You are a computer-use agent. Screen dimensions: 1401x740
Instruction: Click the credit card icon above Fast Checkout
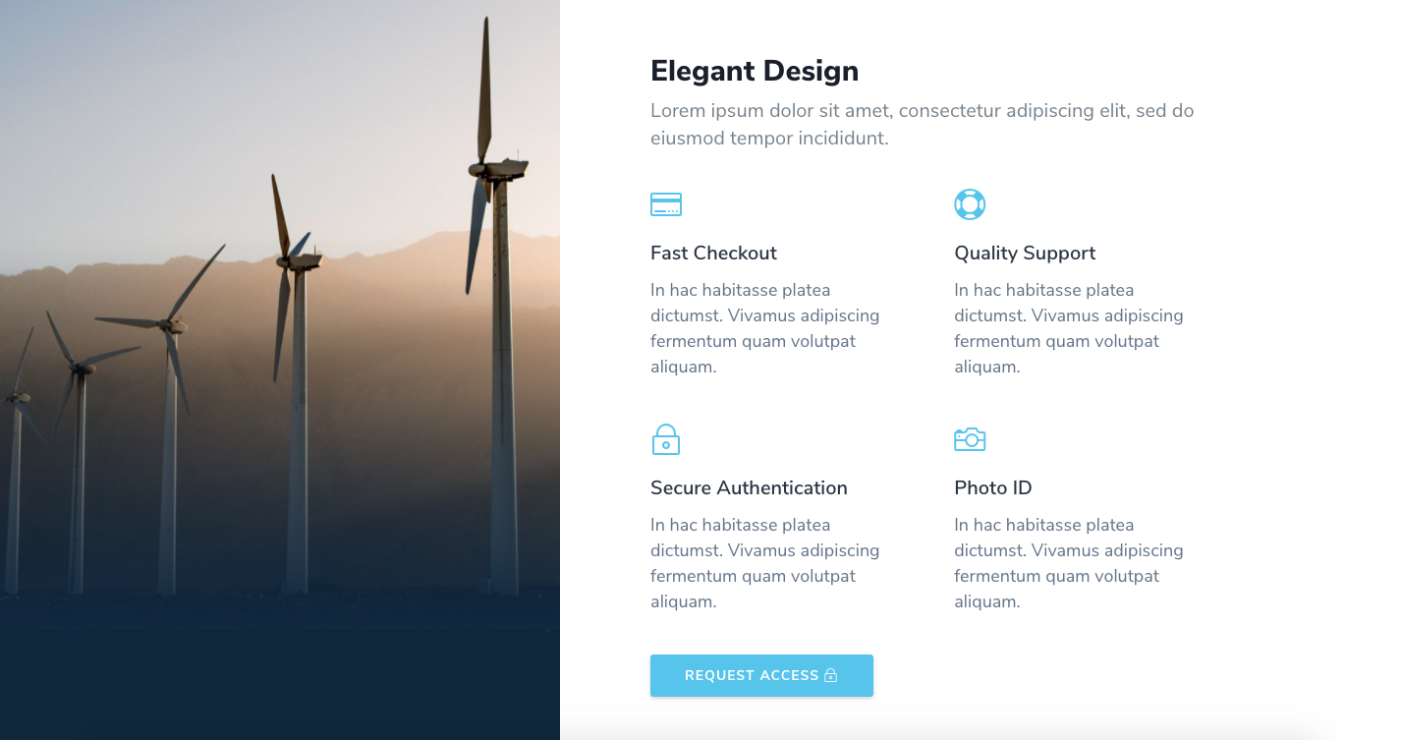(x=665, y=204)
